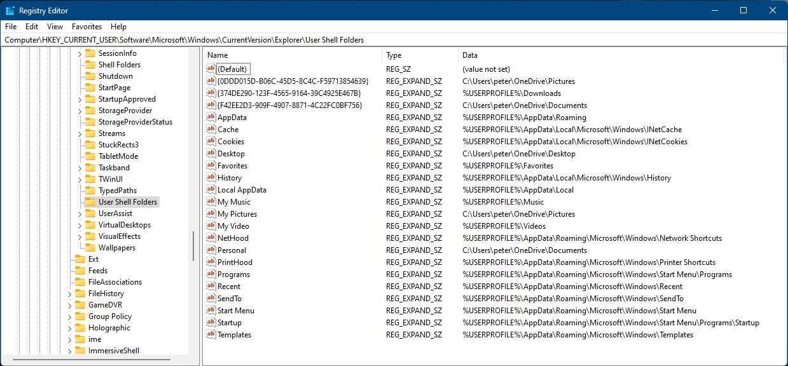Click the string icon beside Templates value

pyautogui.click(x=211, y=334)
